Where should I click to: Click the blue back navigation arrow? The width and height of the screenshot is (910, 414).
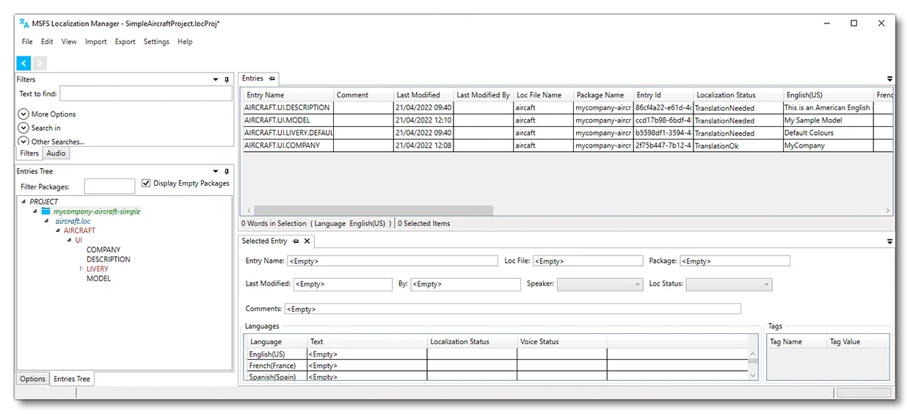click(x=23, y=64)
